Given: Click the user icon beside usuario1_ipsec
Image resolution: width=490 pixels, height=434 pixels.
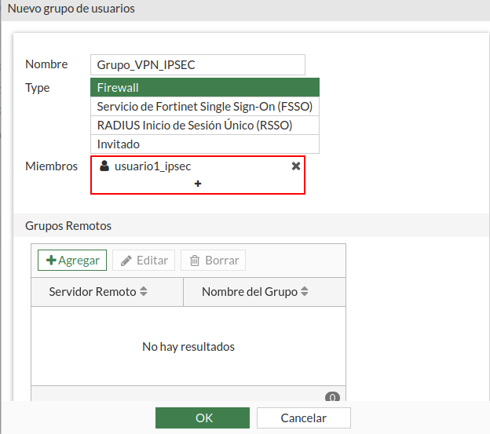Looking at the screenshot, I should 104,166.
